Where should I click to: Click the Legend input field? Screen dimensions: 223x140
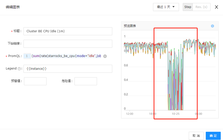[x=68, y=69]
